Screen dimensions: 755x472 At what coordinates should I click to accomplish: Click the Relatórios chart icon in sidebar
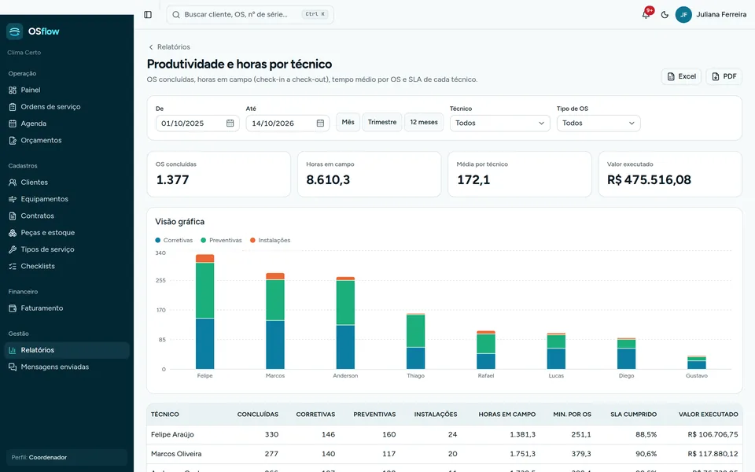coord(13,350)
